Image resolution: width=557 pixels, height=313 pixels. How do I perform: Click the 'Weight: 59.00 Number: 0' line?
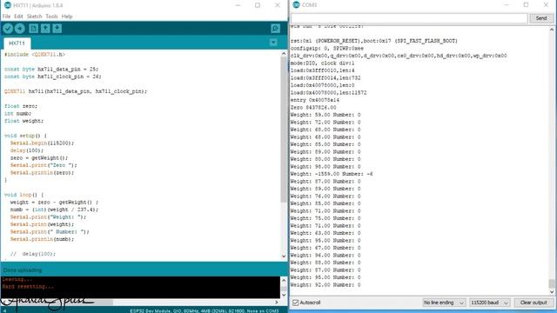[325, 115]
